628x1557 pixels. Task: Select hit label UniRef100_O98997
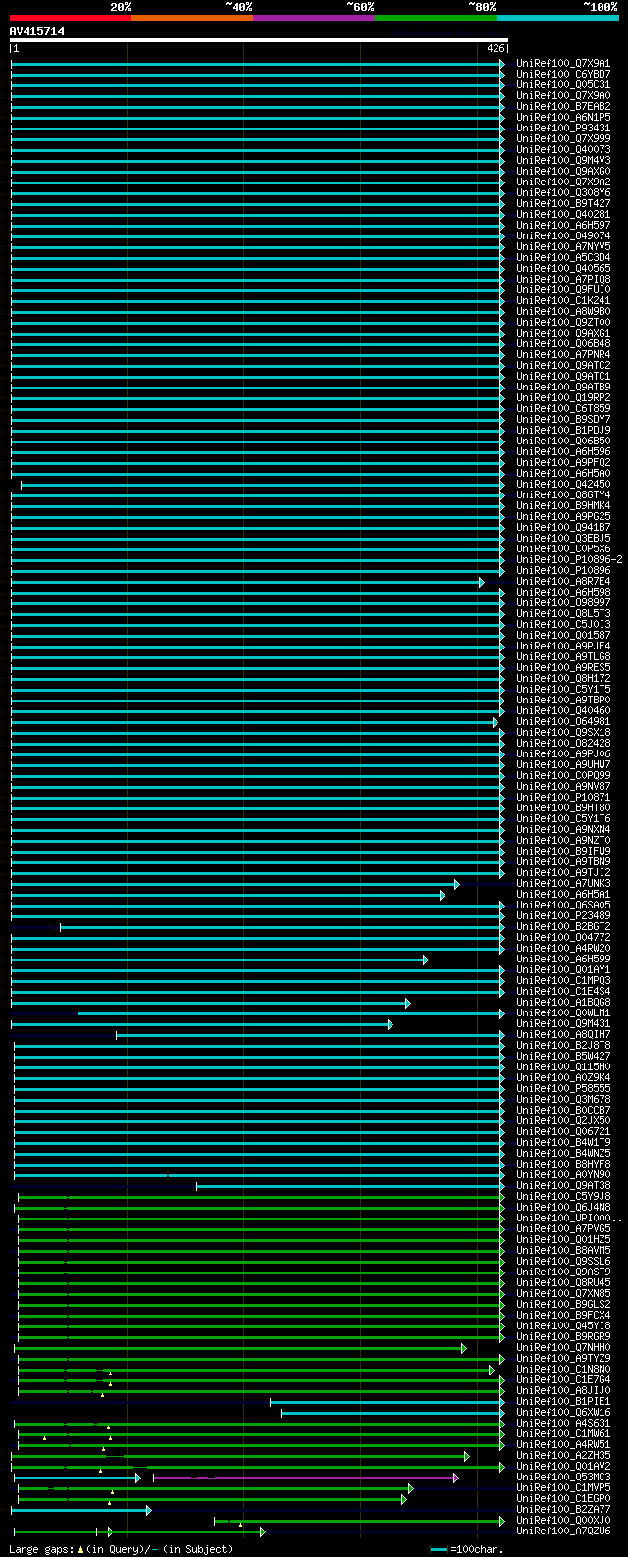coord(563,603)
